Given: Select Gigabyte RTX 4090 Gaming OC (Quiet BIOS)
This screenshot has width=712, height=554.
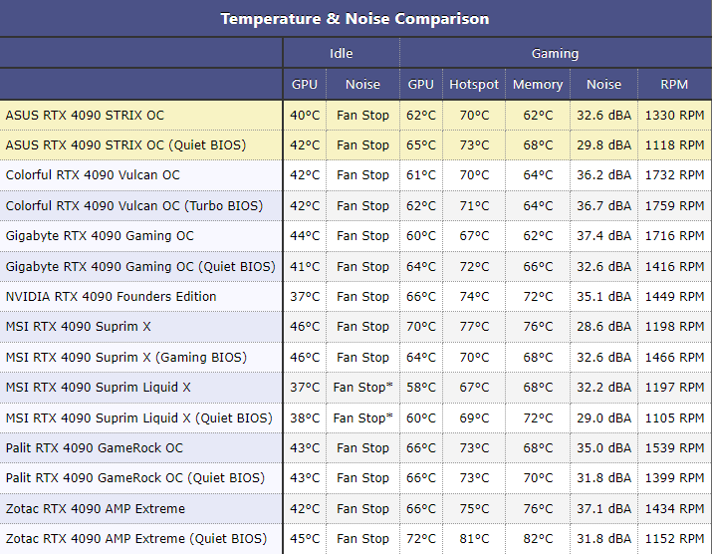Looking at the screenshot, I should click(x=140, y=266).
